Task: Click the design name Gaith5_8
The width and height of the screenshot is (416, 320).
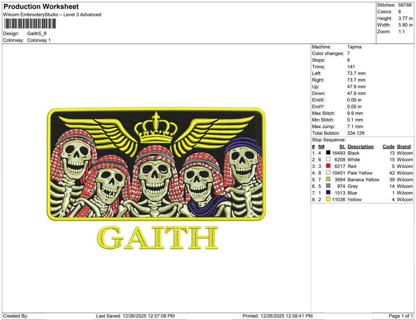Action: tap(37, 34)
